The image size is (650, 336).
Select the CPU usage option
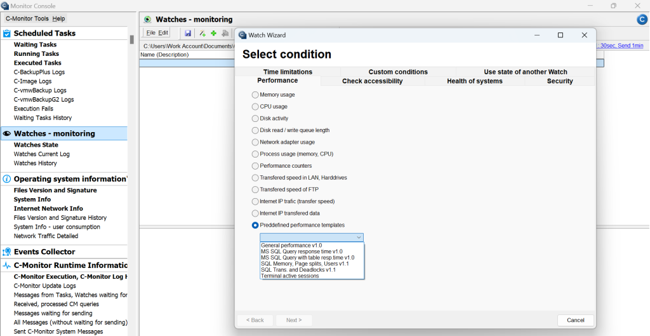click(255, 107)
